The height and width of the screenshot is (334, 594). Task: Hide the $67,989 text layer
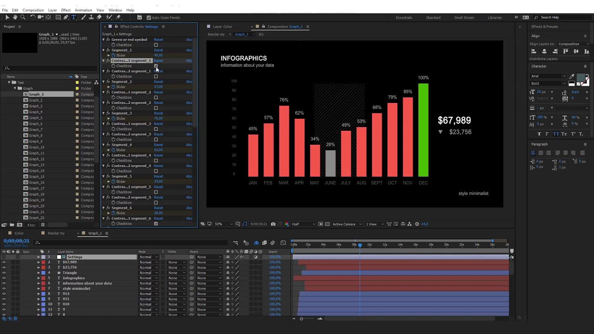click(x=4, y=262)
